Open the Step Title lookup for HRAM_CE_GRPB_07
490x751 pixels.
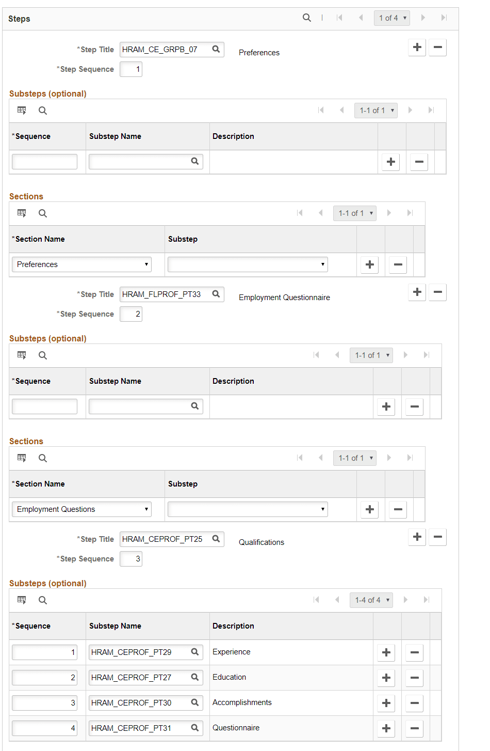[216, 49]
